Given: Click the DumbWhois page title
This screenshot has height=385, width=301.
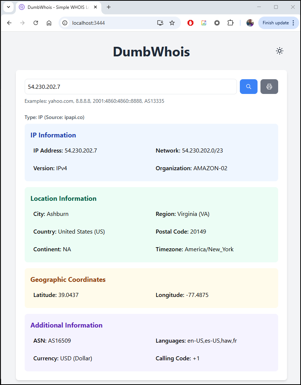Looking at the screenshot, I should point(151,52).
